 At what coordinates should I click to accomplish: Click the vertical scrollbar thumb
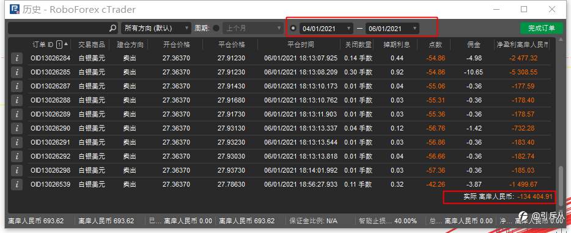(561, 186)
